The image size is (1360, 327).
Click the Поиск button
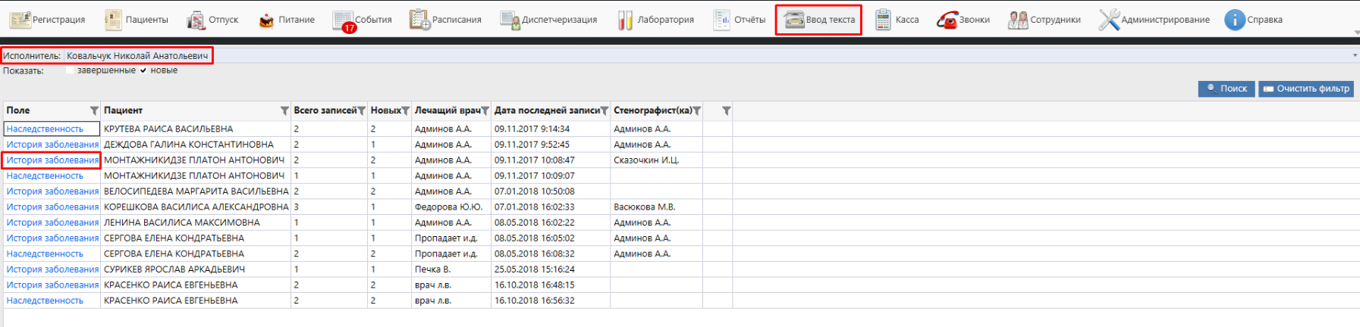(1227, 89)
